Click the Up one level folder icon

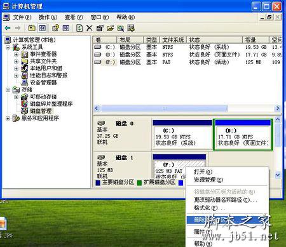(x=32, y=28)
